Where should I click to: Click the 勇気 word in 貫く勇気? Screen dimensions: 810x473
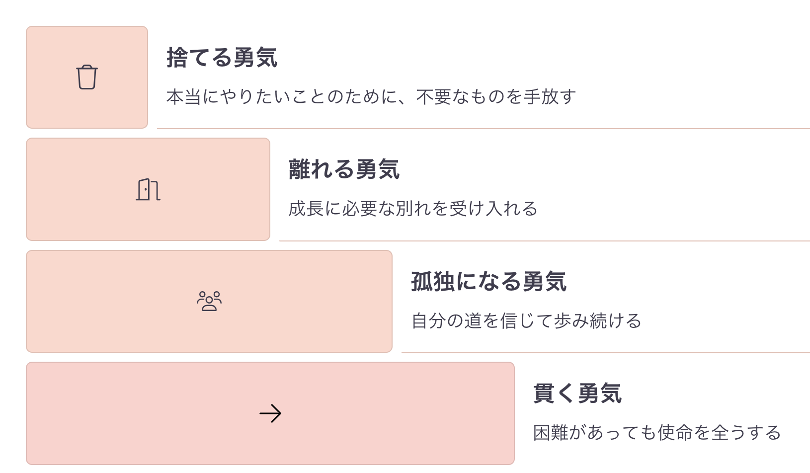[x=600, y=394]
